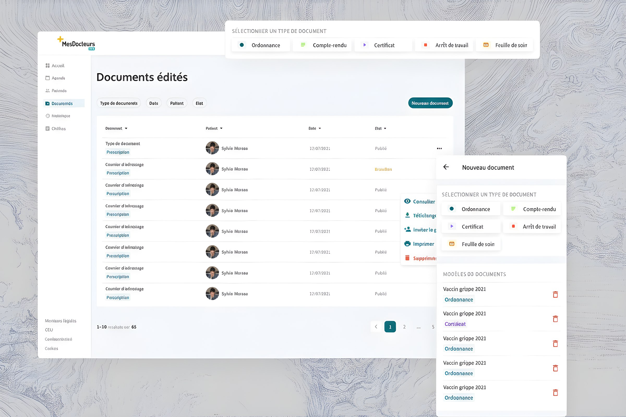Sort by the Document column arrow
Viewport: 626px width, 417px height.
pos(126,128)
